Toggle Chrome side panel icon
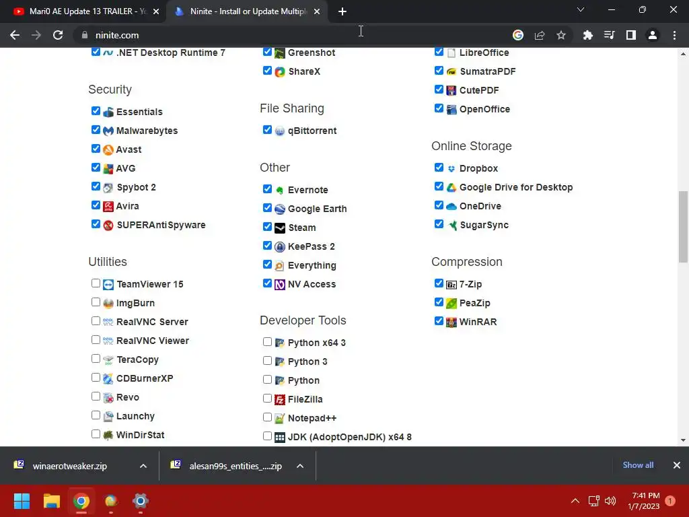This screenshot has width=689, height=517. pyautogui.click(x=631, y=35)
